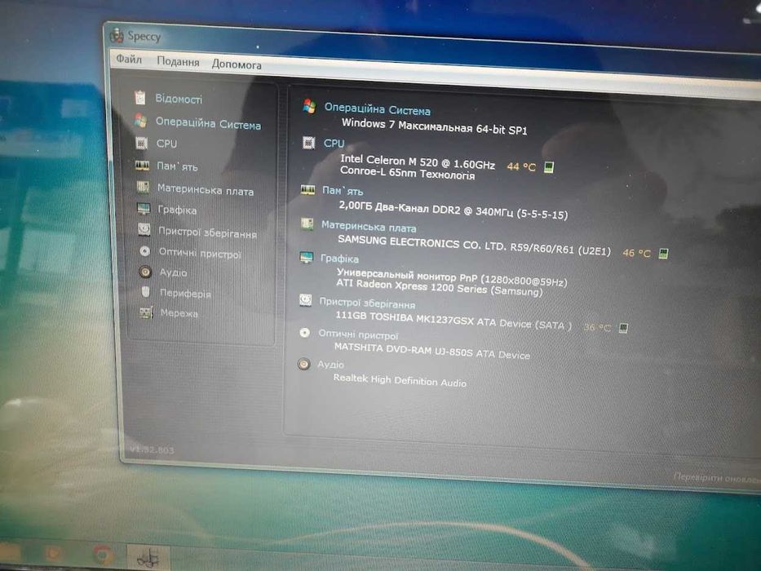The height and width of the screenshot is (571, 761).
Task: Click the SAMSUNG ELECTRONICS motherboard text
Action: pyautogui.click(x=474, y=246)
